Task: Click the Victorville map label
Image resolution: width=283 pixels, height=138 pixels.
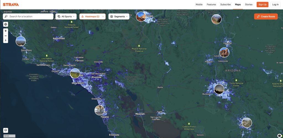Action: point(98,62)
